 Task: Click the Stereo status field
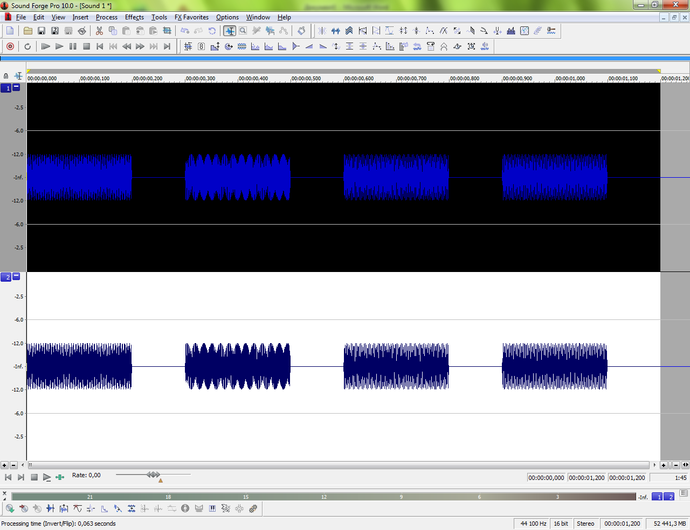[x=585, y=524]
